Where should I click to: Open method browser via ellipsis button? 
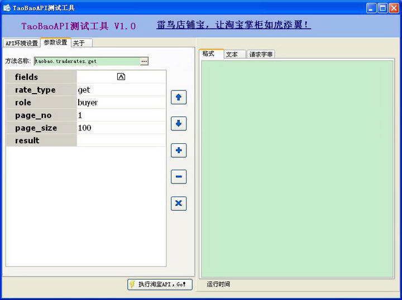[x=144, y=61]
